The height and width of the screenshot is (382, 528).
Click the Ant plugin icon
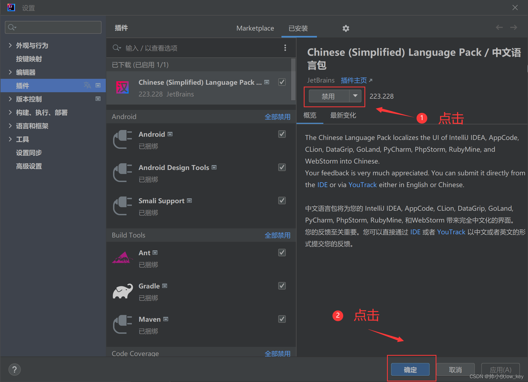122,258
